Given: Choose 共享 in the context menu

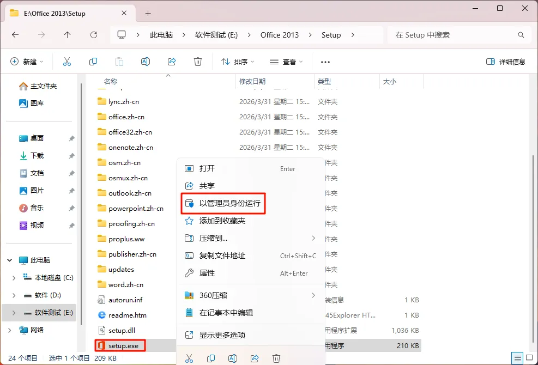Looking at the screenshot, I should pos(251,186).
